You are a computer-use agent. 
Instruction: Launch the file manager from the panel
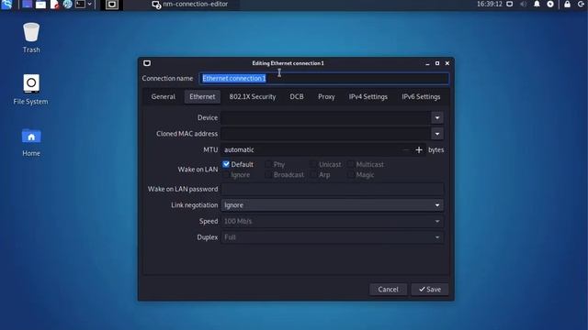[40, 4]
